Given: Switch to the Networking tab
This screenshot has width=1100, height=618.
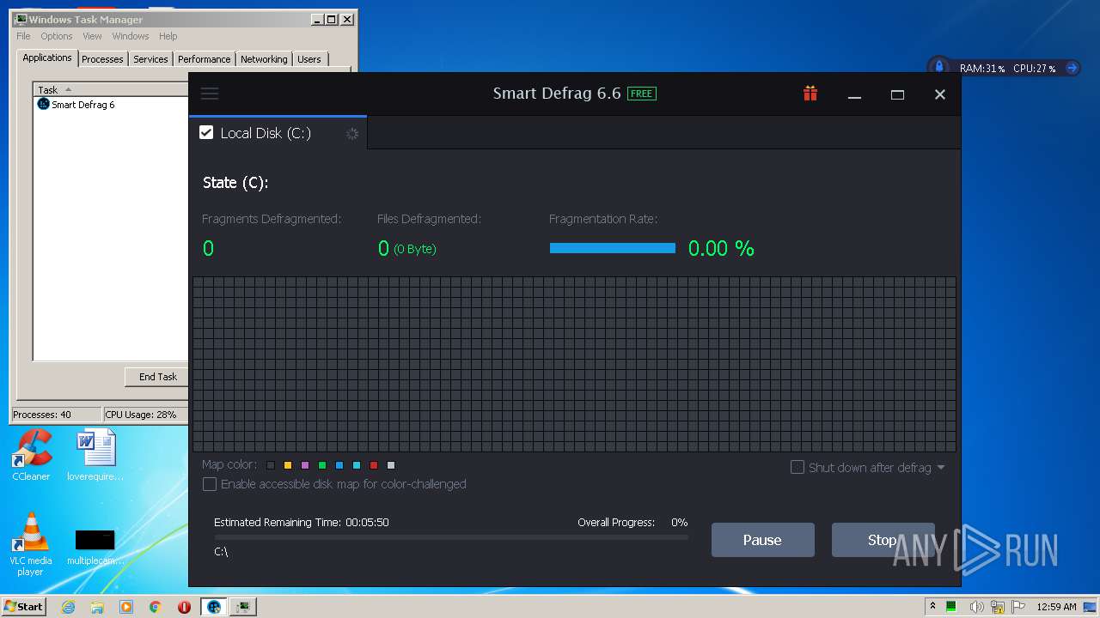Looking at the screenshot, I should pos(264,59).
